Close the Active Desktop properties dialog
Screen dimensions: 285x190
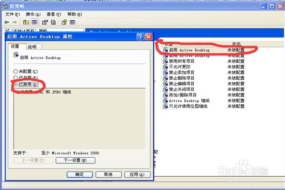click(x=149, y=37)
